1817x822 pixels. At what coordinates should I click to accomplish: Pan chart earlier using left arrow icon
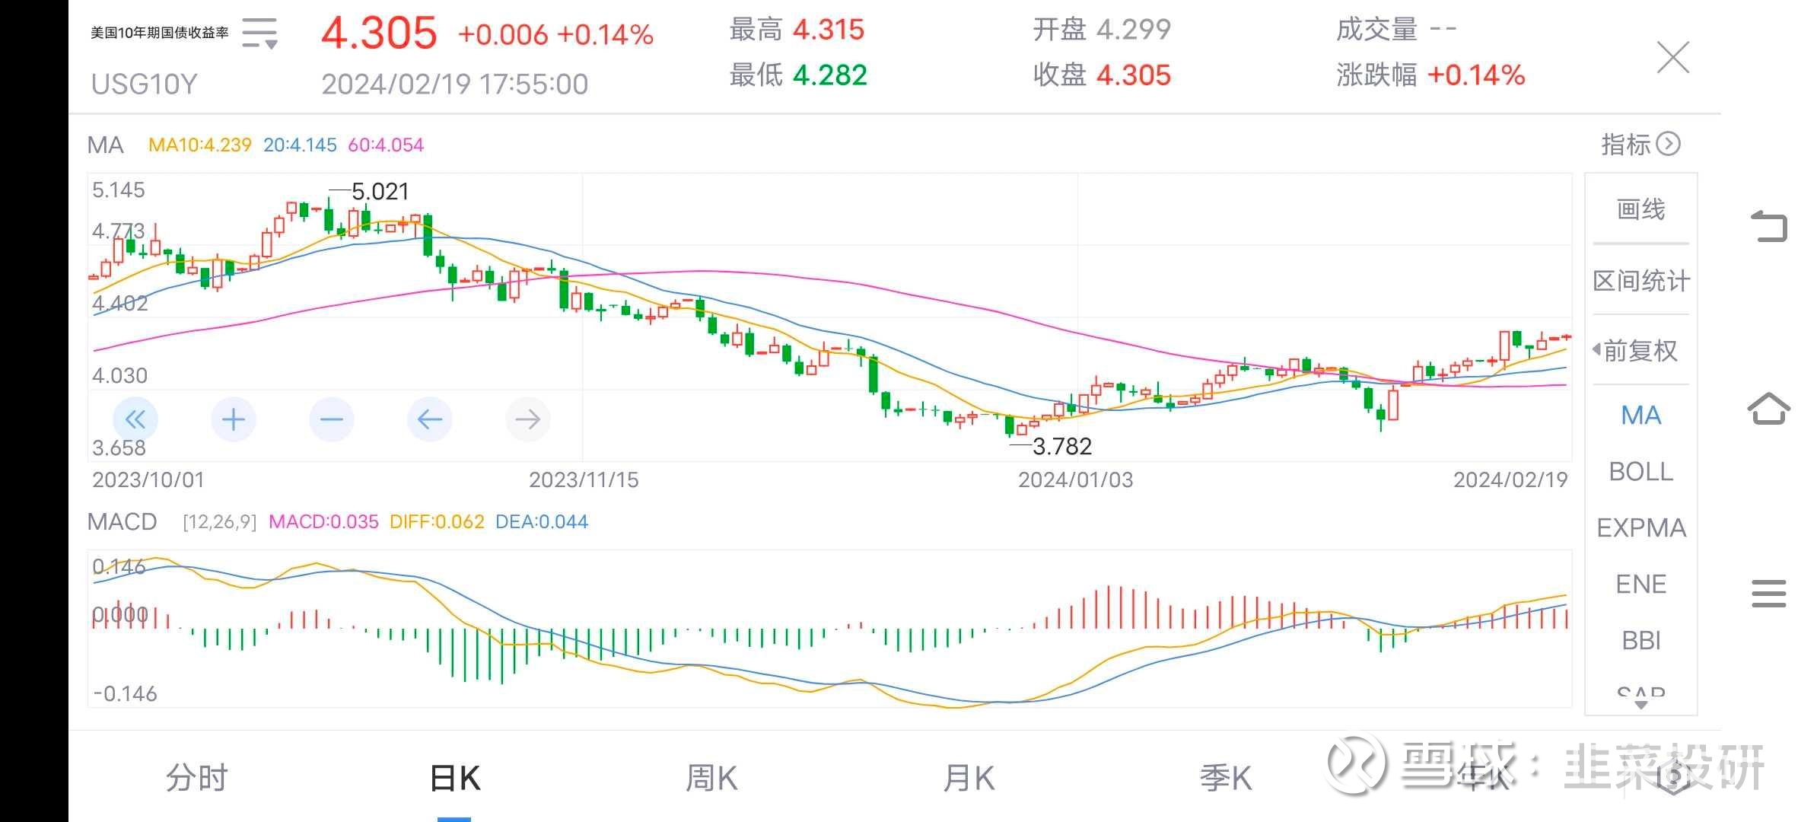(x=429, y=419)
